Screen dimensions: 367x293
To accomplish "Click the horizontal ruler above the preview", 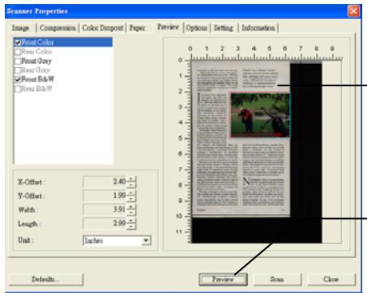I will [x=266, y=53].
